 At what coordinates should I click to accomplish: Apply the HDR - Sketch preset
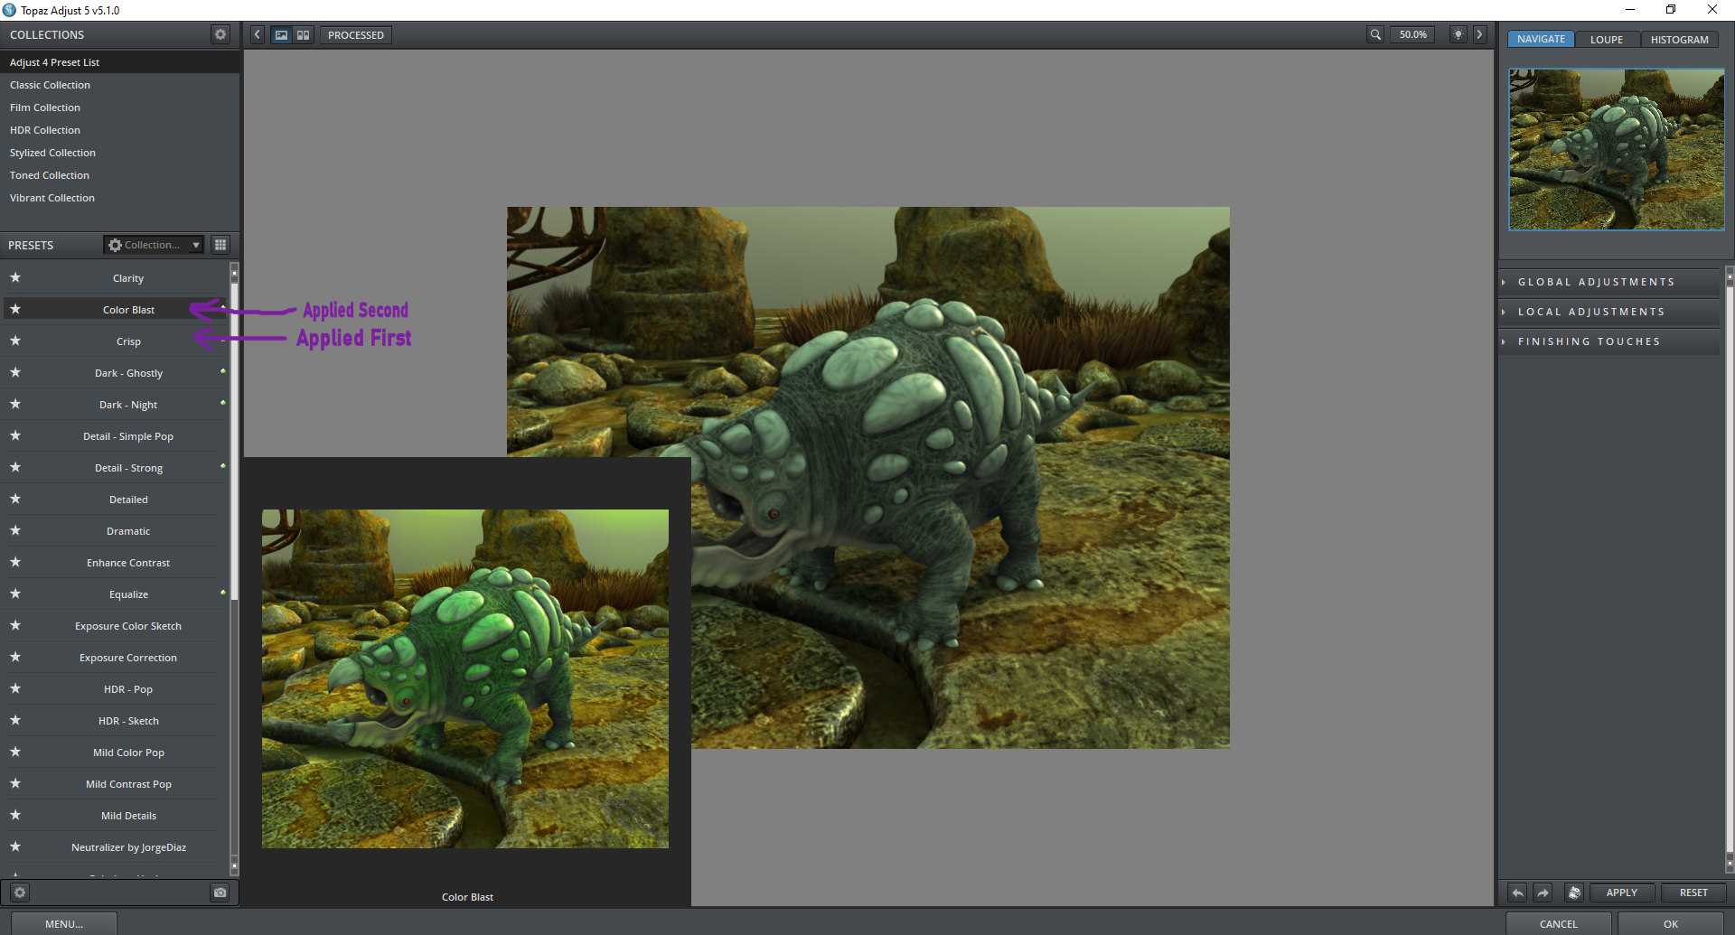[128, 721]
